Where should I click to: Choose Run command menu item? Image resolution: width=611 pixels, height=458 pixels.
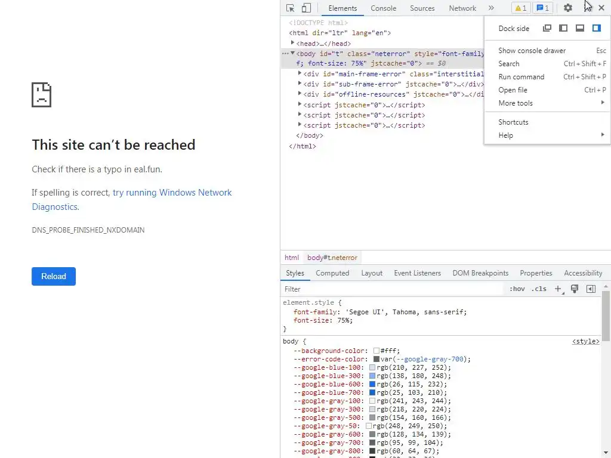point(548,77)
